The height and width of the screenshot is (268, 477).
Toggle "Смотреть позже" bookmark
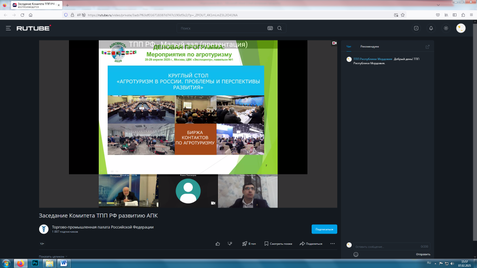point(278,243)
